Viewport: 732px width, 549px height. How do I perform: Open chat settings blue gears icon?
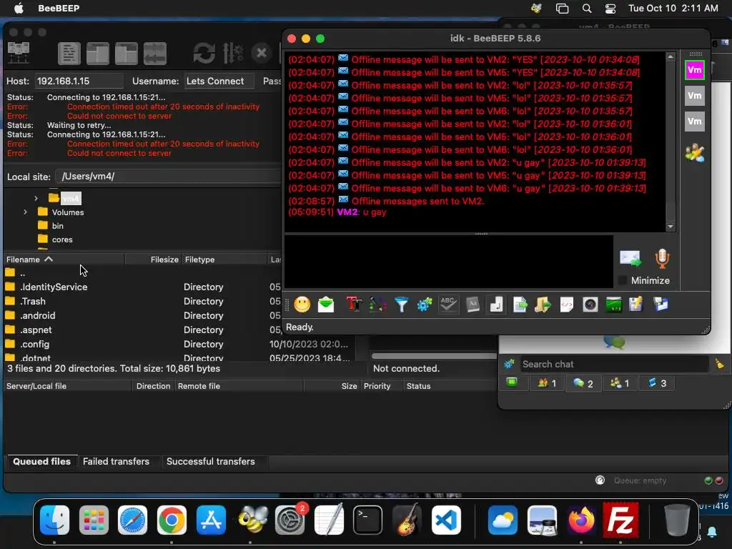click(x=425, y=305)
